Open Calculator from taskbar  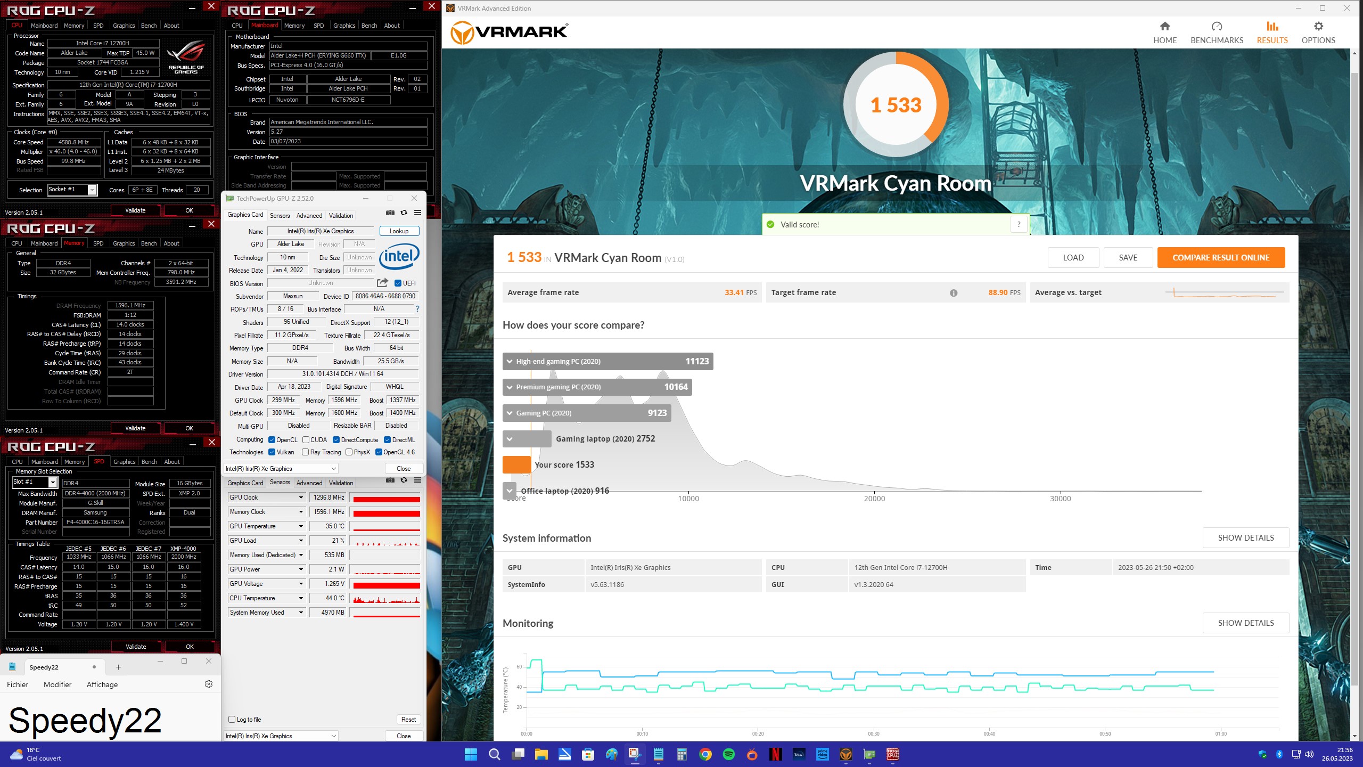point(682,754)
